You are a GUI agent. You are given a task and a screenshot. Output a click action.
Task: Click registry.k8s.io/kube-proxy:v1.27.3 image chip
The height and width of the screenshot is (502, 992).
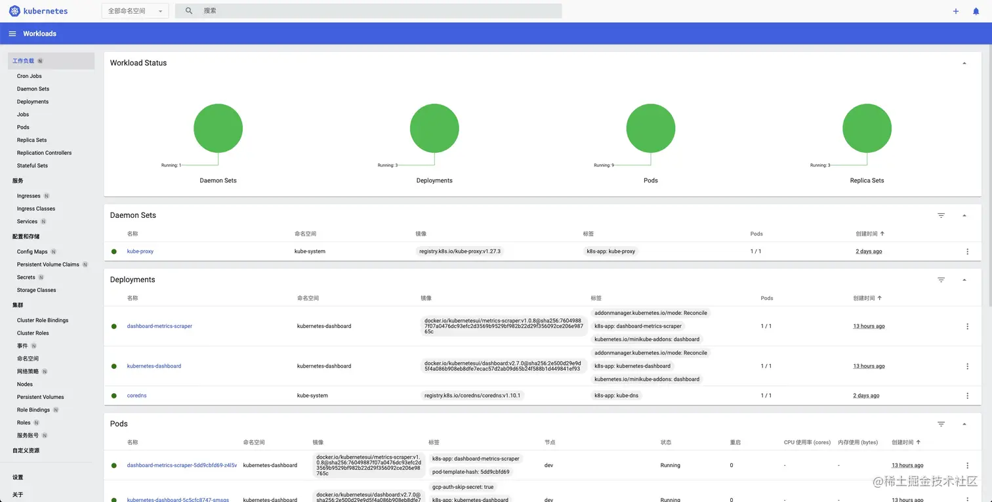(x=460, y=251)
